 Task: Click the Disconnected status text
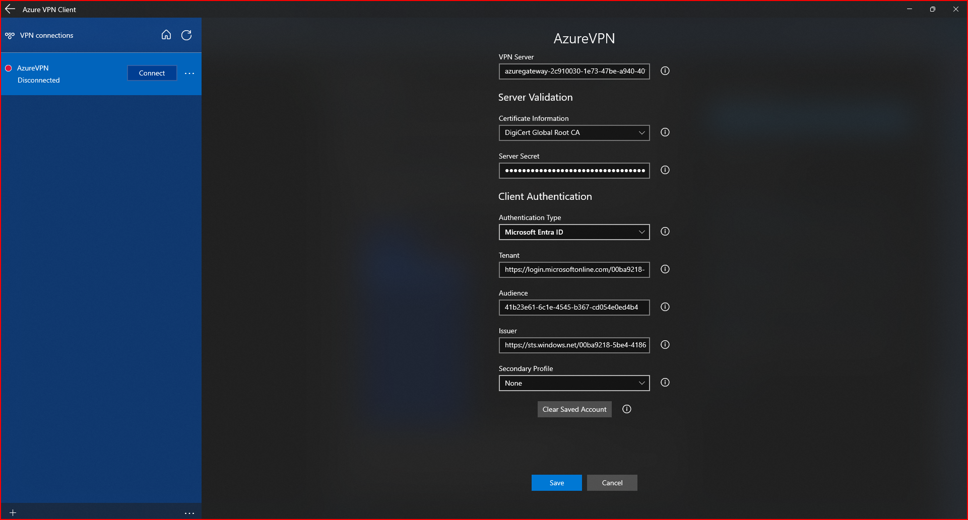click(38, 80)
